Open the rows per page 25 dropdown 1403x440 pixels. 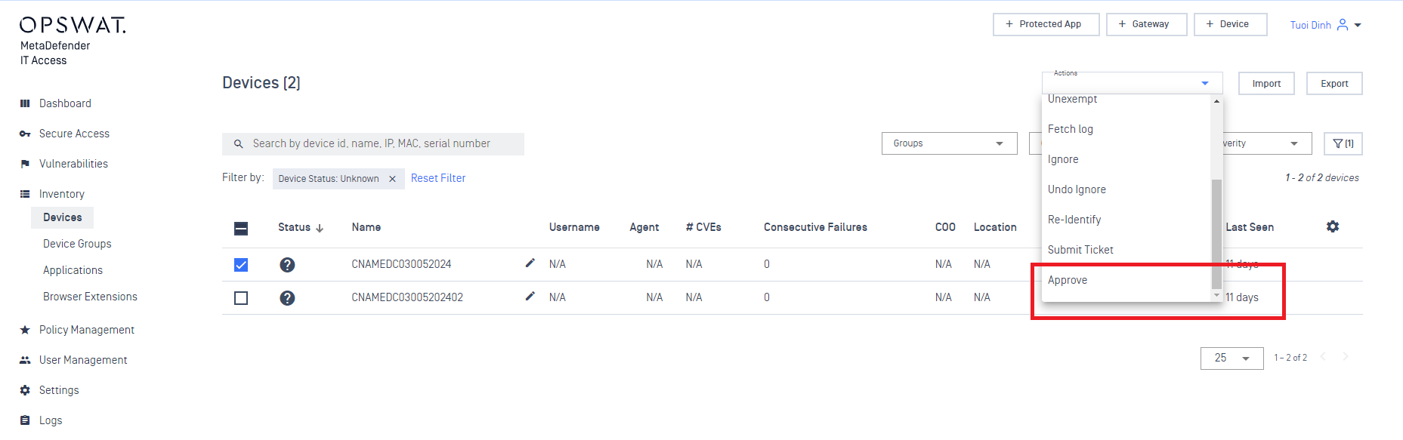(x=1231, y=358)
